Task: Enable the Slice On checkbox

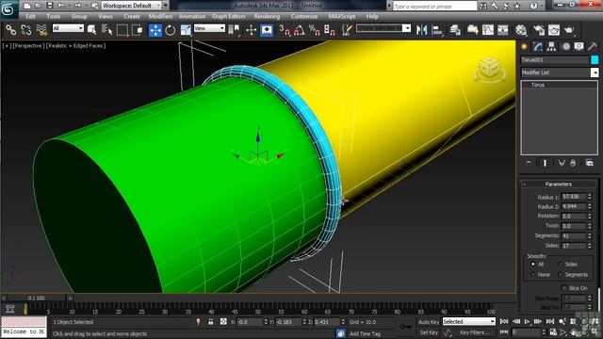Action: coord(564,288)
